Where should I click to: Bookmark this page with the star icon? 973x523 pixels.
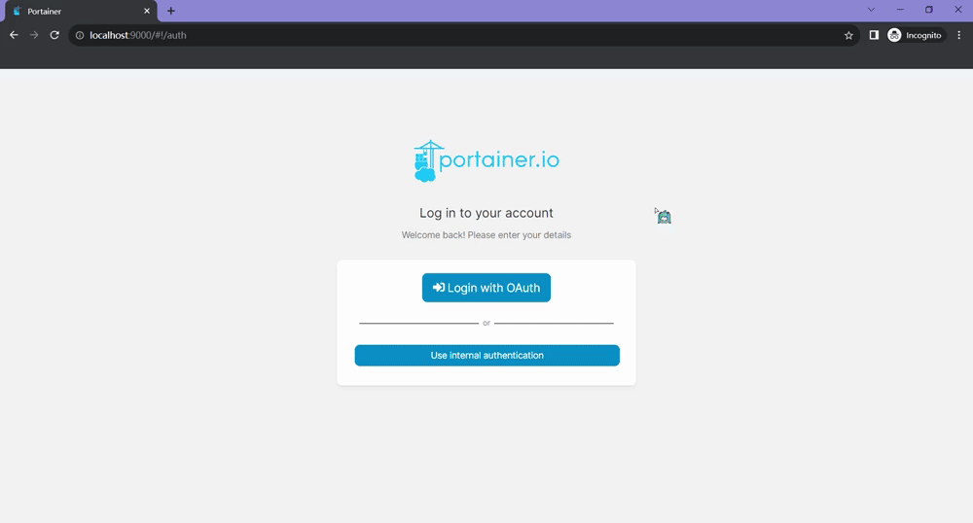tap(848, 35)
